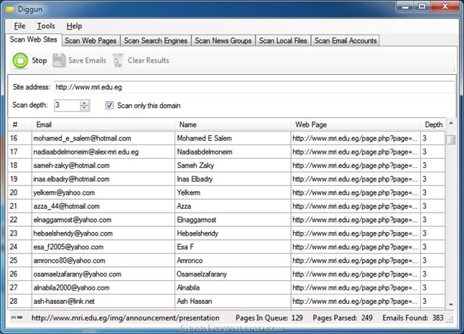Decrease scan depth with the down arrow
The image size is (464, 334).
(85, 108)
